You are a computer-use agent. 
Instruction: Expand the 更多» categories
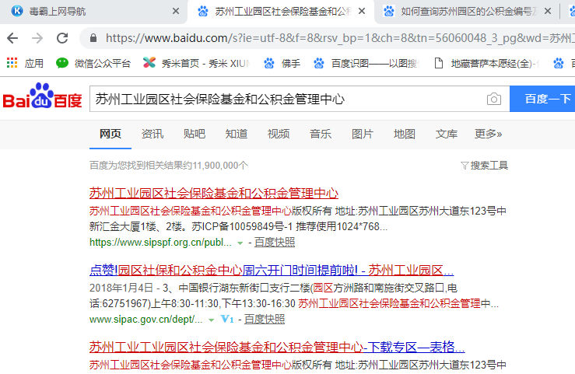pyautogui.click(x=488, y=134)
